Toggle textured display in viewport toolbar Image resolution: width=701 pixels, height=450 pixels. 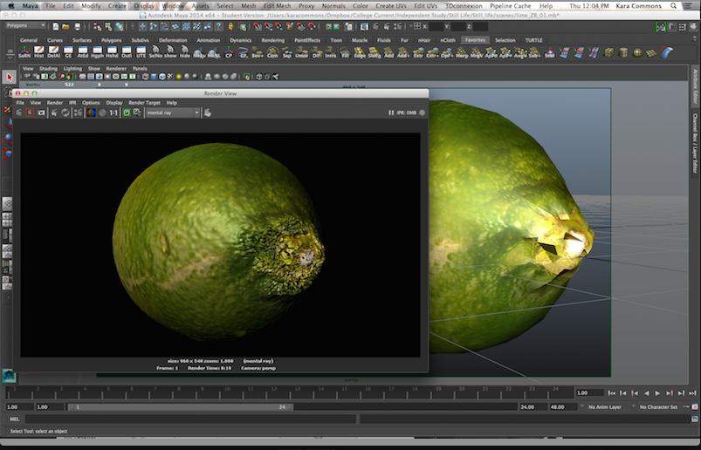pyautogui.click(x=169, y=77)
